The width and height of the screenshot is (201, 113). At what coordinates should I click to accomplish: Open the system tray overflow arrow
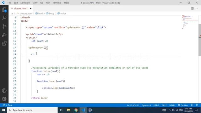tap(170, 110)
